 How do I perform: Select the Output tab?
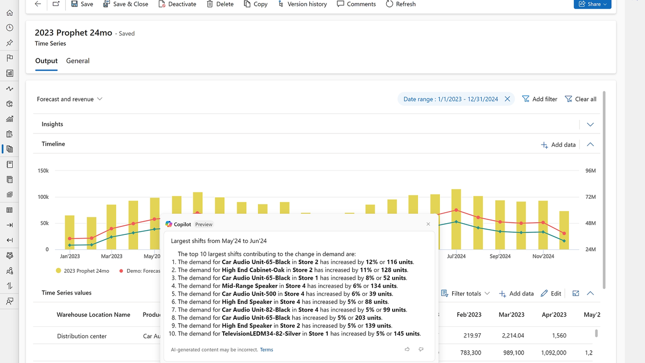(46, 61)
